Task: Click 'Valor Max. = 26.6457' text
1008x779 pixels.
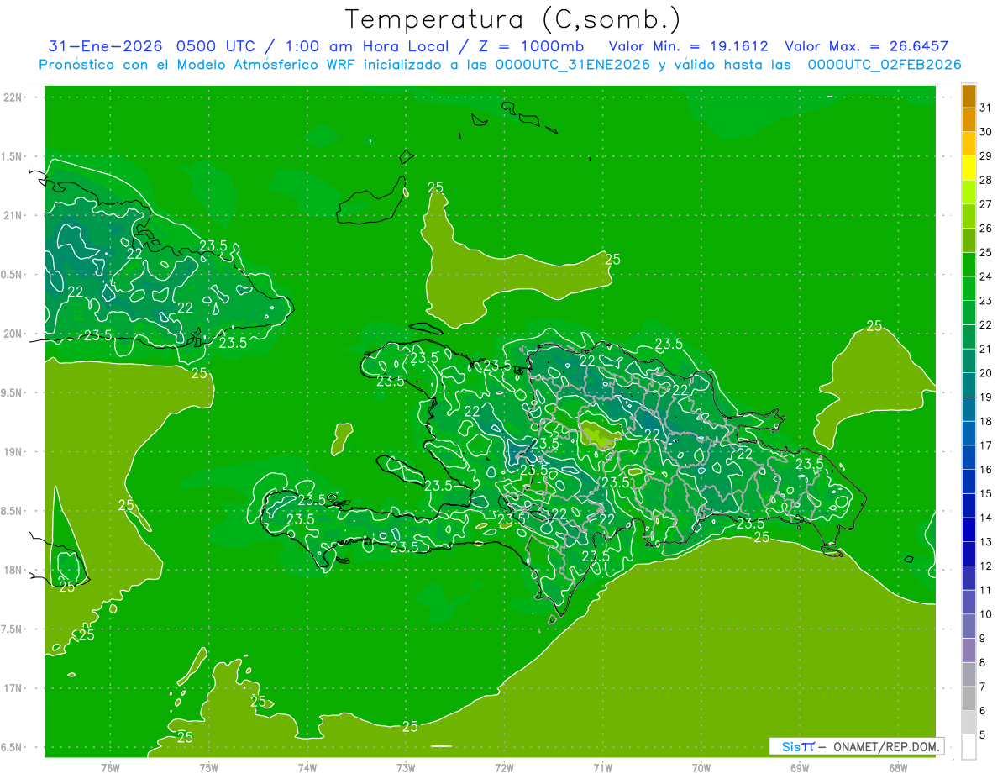Action: coord(866,46)
